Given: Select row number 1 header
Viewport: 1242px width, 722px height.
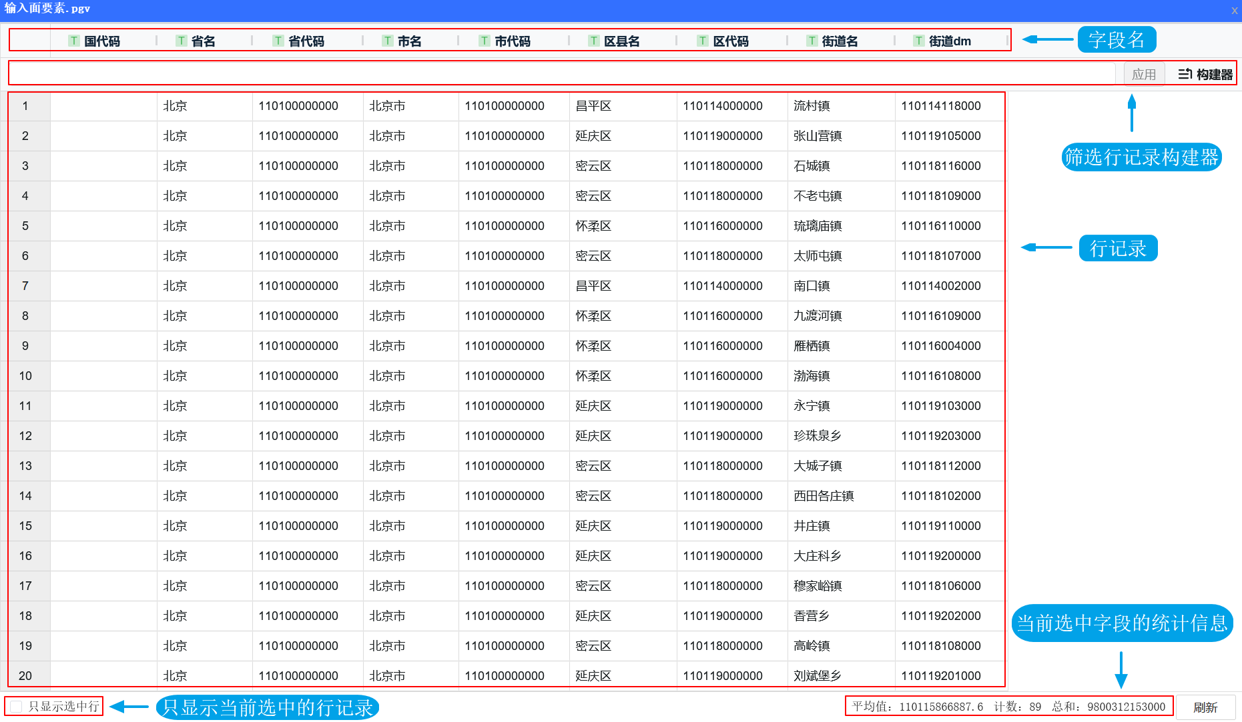Looking at the screenshot, I should tap(25, 106).
